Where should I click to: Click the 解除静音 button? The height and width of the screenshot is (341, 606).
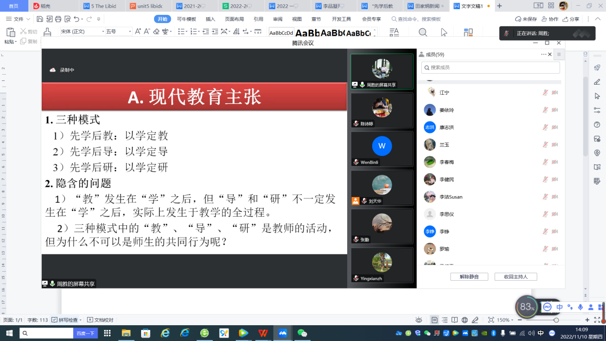469,277
